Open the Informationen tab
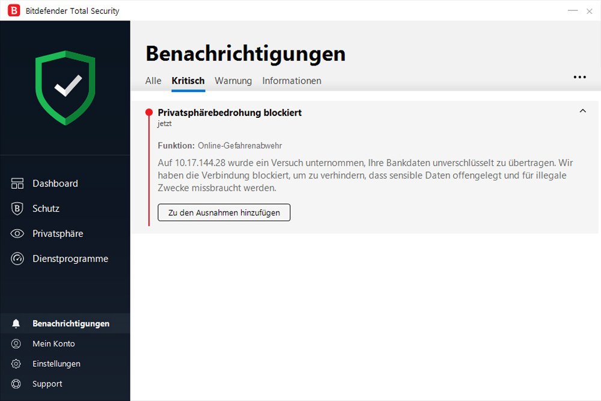The width and height of the screenshot is (601, 401). (x=291, y=81)
